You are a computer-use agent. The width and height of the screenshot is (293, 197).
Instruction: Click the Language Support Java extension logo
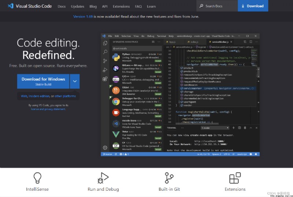(116, 113)
